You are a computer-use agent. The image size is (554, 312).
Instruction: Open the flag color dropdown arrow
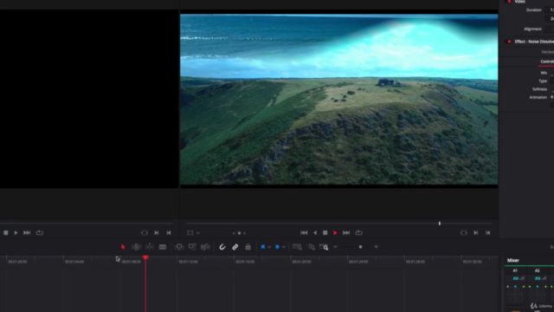point(269,247)
